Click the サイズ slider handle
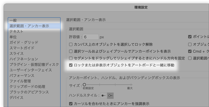Screen dimensions: 209x107 (84, 85)
